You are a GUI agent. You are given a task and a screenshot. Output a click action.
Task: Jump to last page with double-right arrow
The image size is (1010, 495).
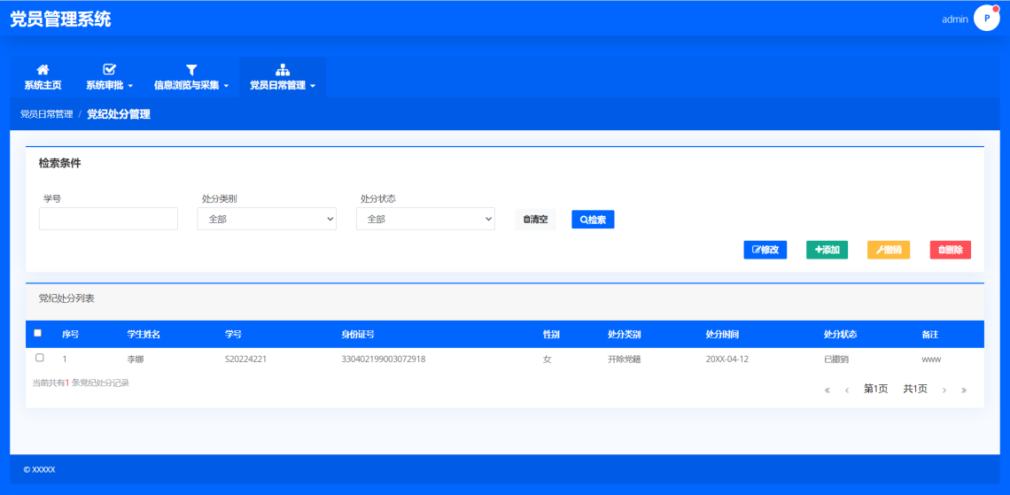tap(964, 390)
